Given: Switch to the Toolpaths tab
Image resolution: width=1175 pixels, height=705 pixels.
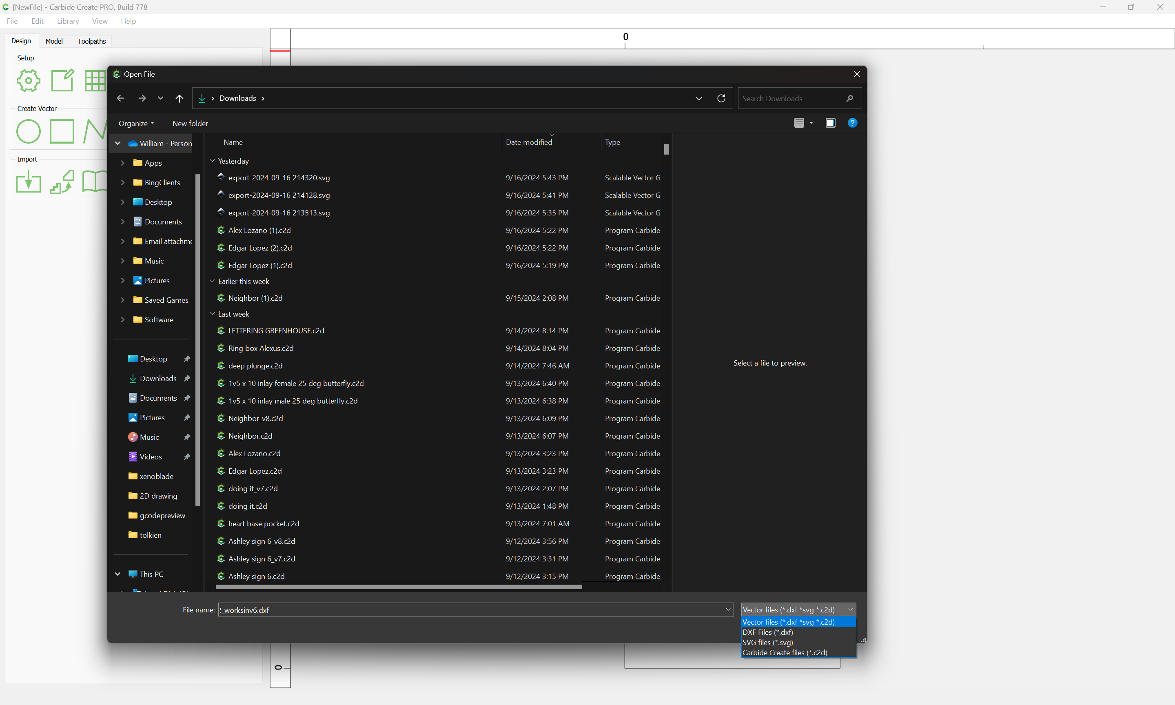Looking at the screenshot, I should coord(92,41).
